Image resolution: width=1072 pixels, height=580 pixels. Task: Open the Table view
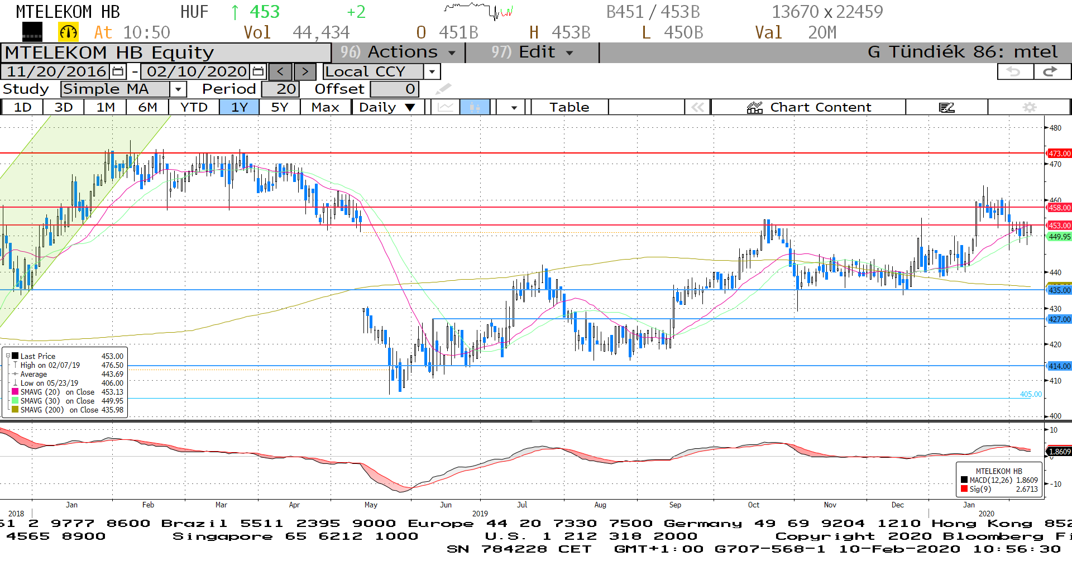(x=569, y=107)
